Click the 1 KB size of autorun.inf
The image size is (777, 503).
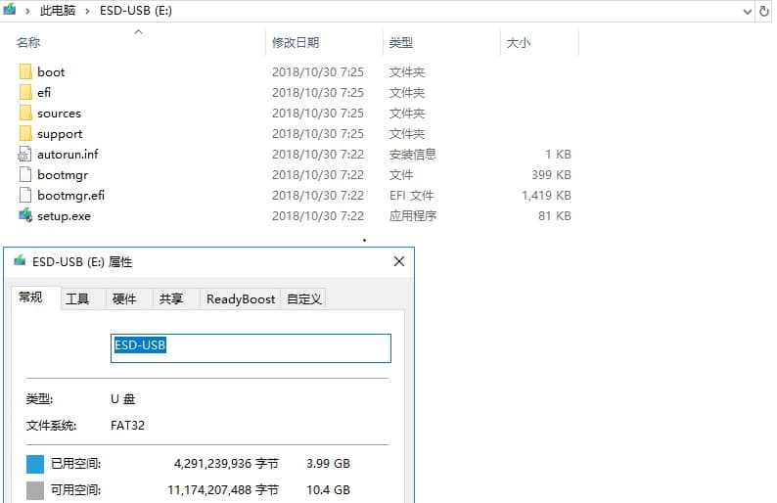coord(558,154)
